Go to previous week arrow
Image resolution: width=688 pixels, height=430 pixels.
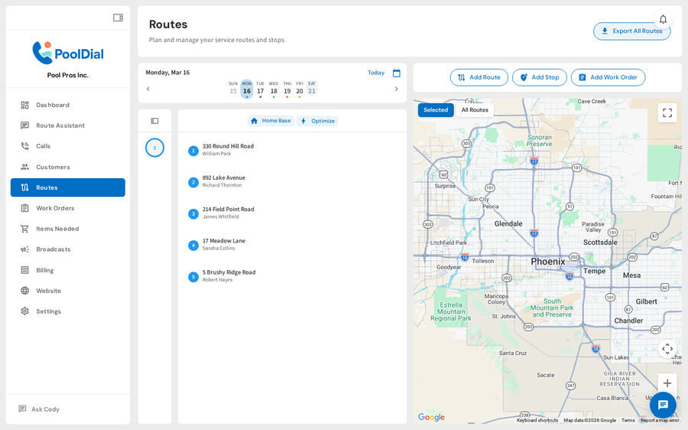(x=148, y=89)
